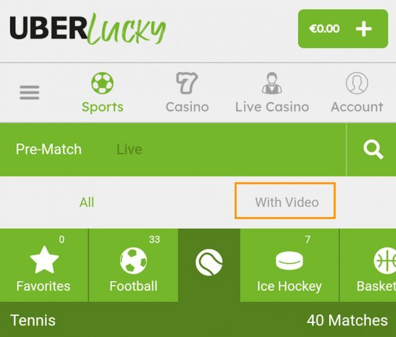Open the hamburger menu
The width and height of the screenshot is (396, 337).
point(30,92)
